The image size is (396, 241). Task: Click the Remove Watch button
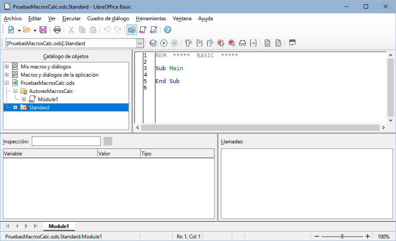pyautogui.click(x=108, y=141)
